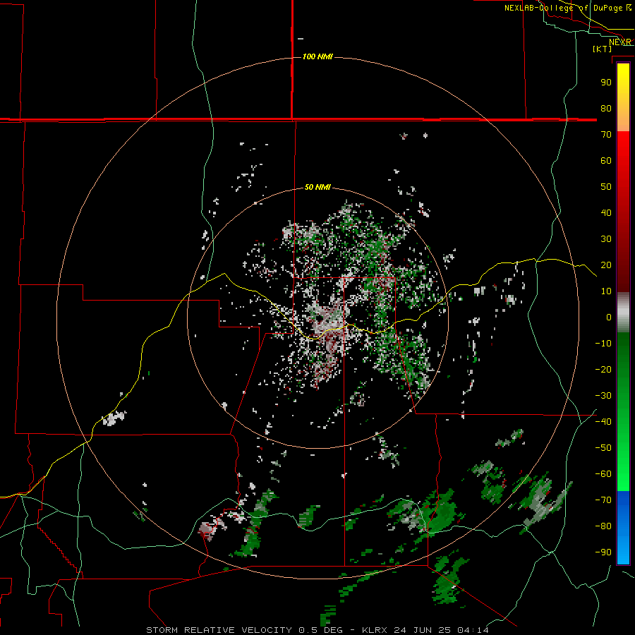The image size is (635, 635).
Task: Click the -60 value on velocity scale
Action: [x=603, y=474]
